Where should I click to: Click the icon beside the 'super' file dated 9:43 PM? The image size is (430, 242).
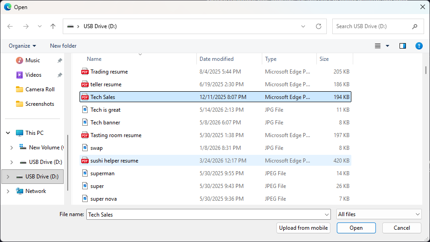[85, 186]
